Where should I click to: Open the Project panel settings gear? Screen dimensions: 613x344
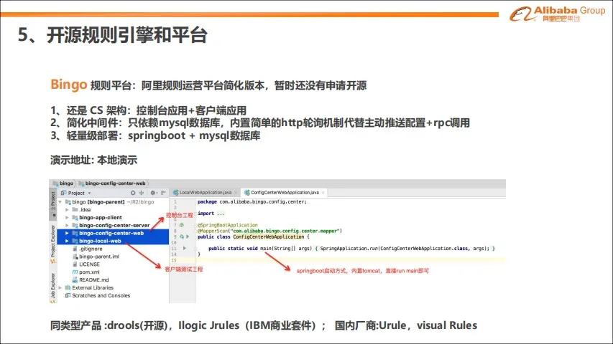point(153,193)
